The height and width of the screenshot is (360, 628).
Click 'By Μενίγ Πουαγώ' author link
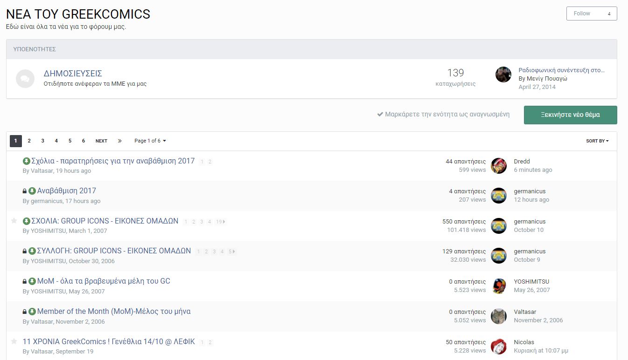coord(543,79)
